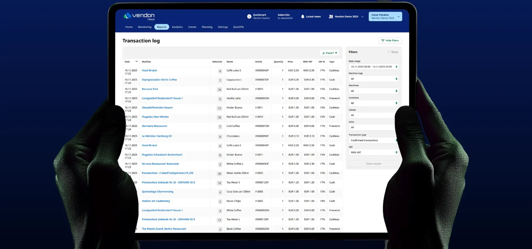Open Inese Pakalne user menu
Image resolution: width=532 pixels, height=249 pixels.
385,17
